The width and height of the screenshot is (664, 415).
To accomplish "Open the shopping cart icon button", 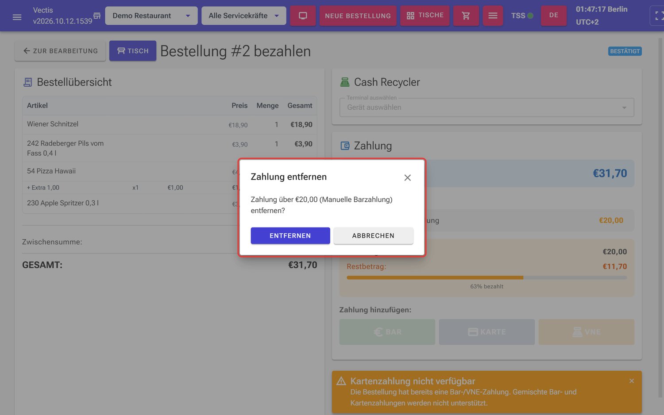I will 466,15.
